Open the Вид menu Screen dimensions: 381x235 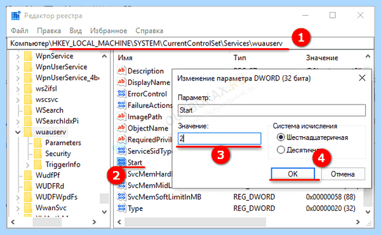click(76, 31)
